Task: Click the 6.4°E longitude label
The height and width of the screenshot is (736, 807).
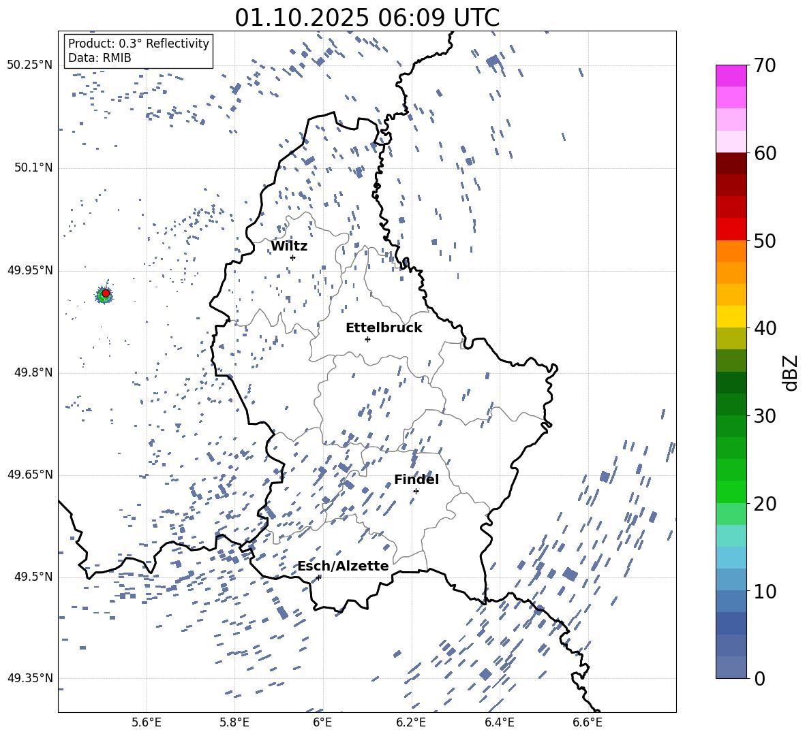Action: tap(499, 722)
